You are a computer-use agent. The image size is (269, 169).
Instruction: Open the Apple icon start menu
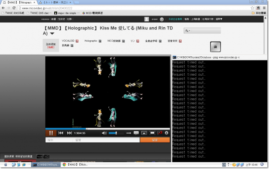click(5, 165)
